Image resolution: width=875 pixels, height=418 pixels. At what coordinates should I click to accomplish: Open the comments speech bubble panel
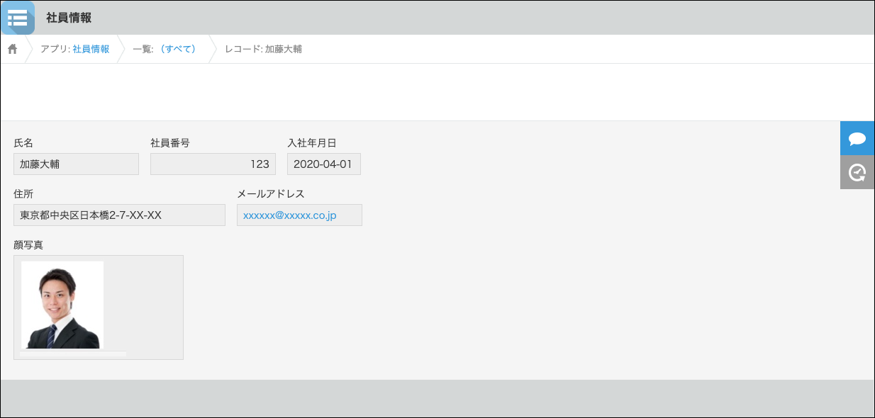857,138
